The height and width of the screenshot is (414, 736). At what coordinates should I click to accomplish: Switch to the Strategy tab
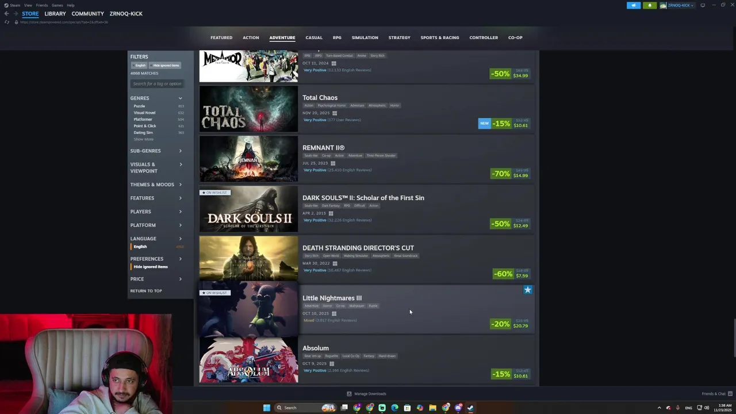pos(399,38)
